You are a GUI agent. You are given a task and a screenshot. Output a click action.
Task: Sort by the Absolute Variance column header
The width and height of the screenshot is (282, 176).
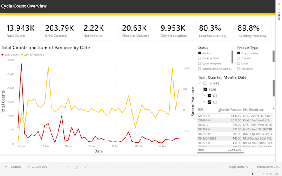tap(229, 110)
